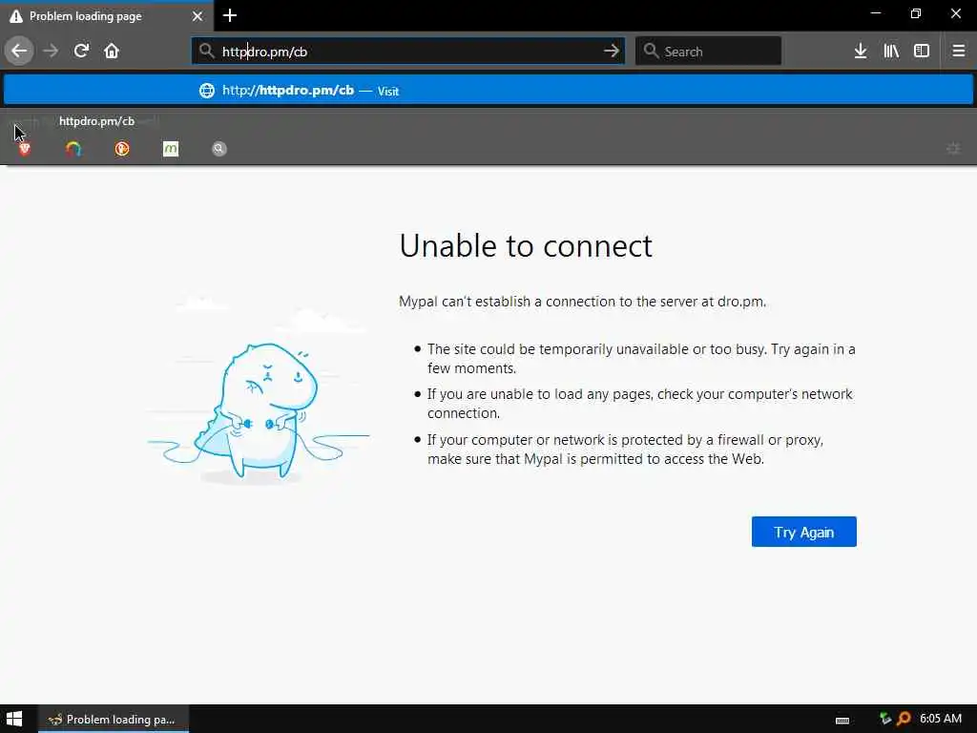Search with the DuckDuckGo engine icon
The image size is (977, 733).
pyautogui.click(x=122, y=148)
